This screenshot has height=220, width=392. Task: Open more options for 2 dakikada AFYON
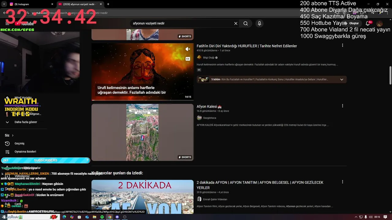[342, 182]
